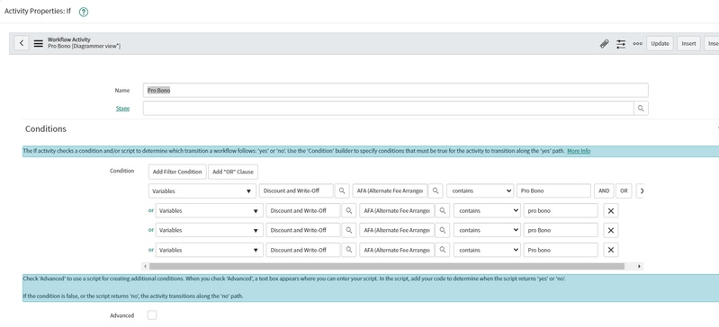Click Add Filter Condition
The width and height of the screenshot is (719, 327).
(x=177, y=172)
